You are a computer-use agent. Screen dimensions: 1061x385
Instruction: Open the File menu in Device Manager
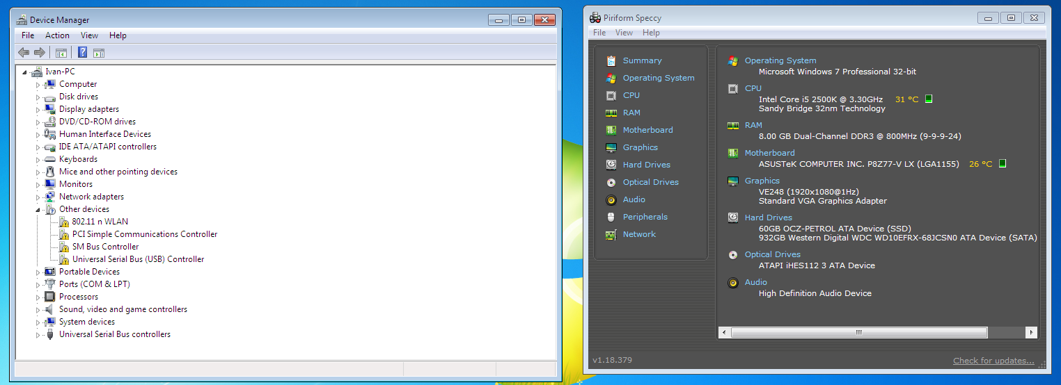[x=28, y=35]
